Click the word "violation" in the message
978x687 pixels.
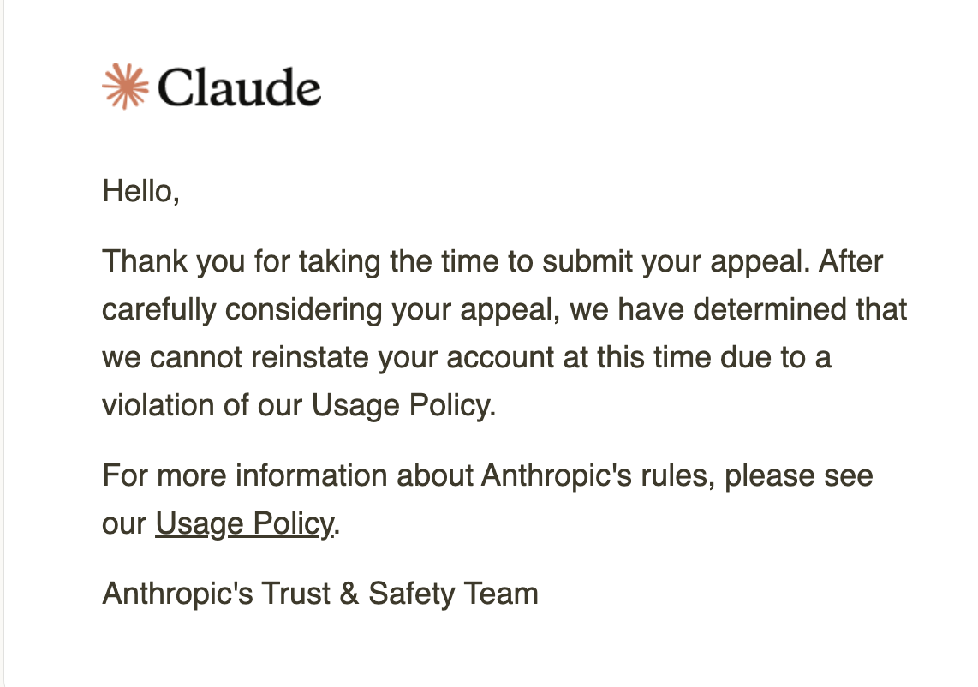click(158, 405)
